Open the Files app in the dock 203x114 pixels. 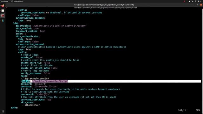coord(3,11)
